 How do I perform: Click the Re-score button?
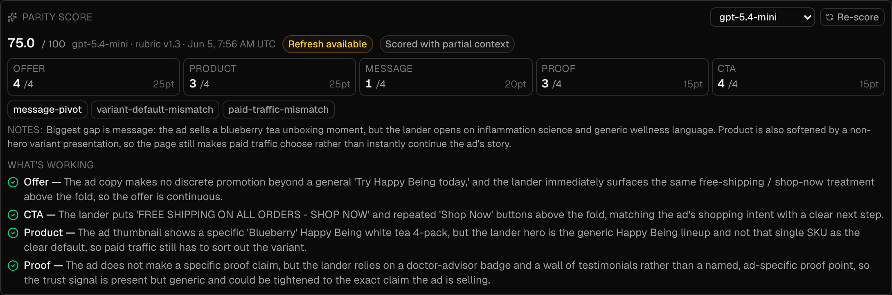(x=852, y=17)
